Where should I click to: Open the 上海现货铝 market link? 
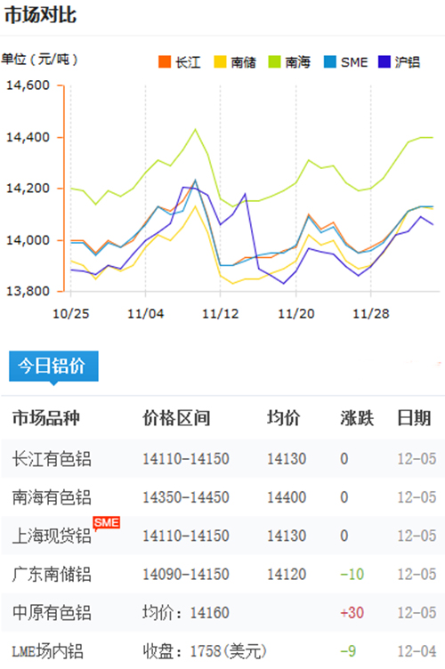[x=52, y=536]
